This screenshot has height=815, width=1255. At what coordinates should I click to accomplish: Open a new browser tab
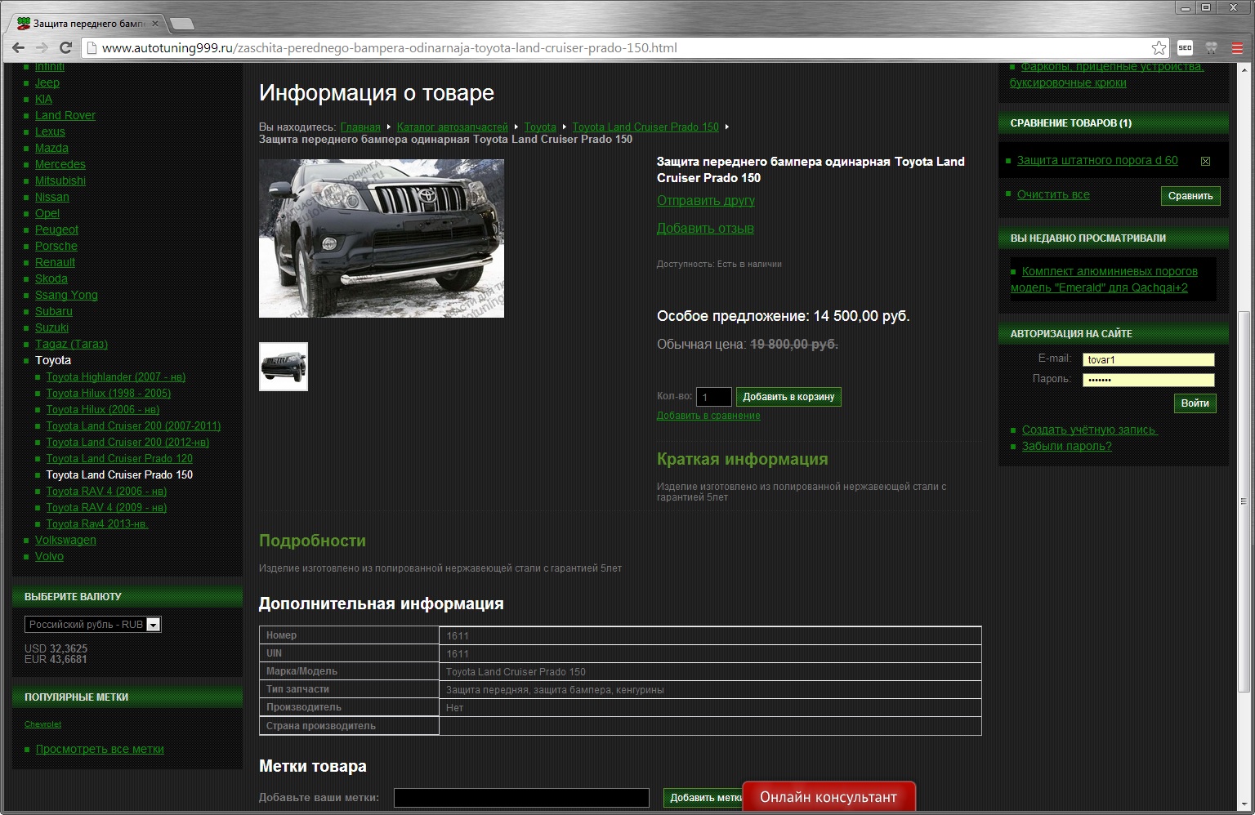[x=182, y=24]
